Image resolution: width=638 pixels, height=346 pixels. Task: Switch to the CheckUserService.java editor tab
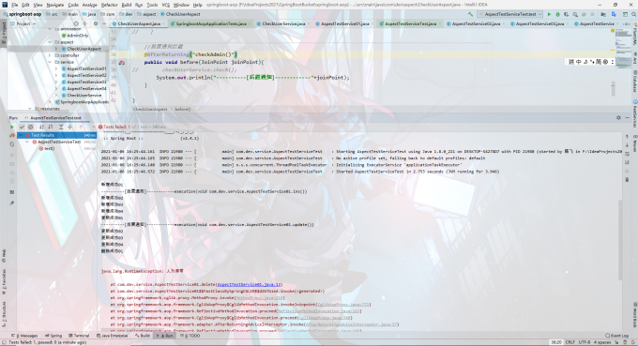pos(283,23)
